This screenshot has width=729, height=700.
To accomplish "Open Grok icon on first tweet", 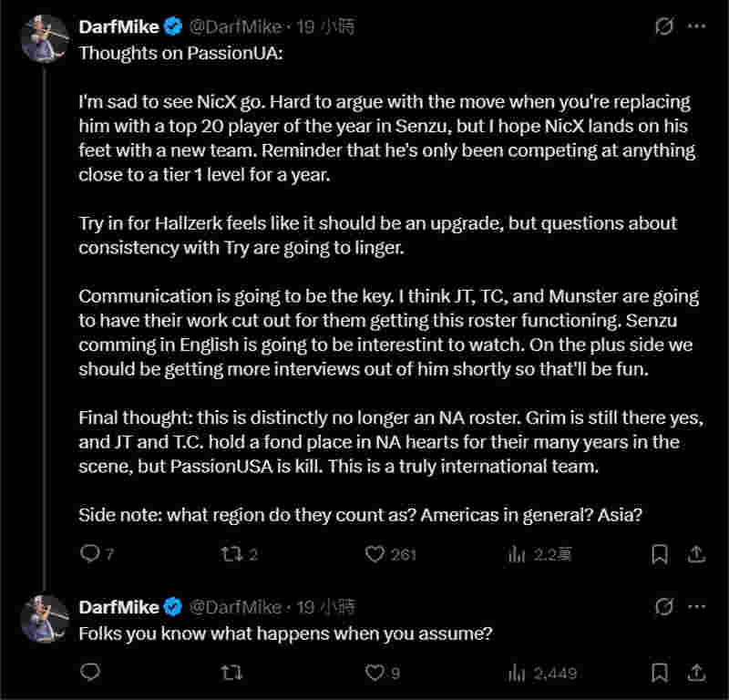I will point(664,26).
